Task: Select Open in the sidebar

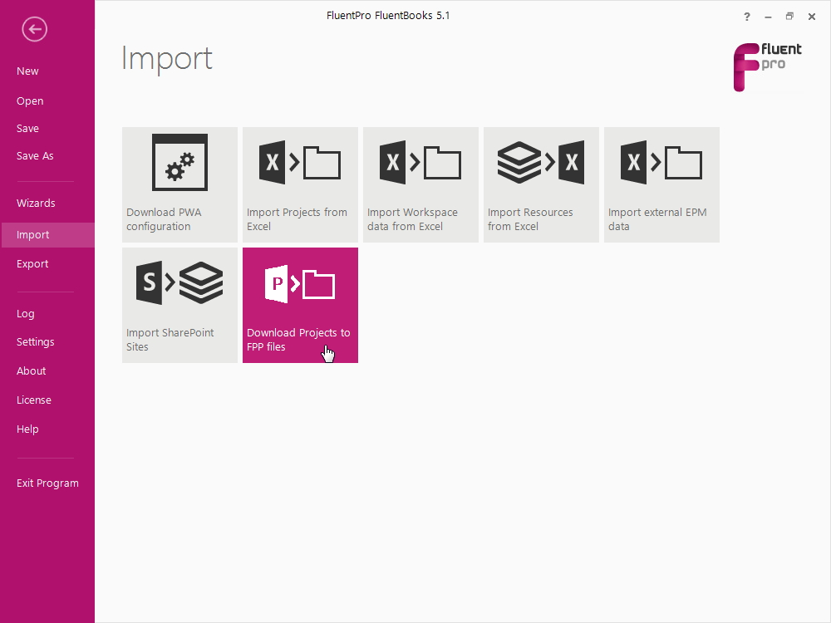Action: pos(30,101)
